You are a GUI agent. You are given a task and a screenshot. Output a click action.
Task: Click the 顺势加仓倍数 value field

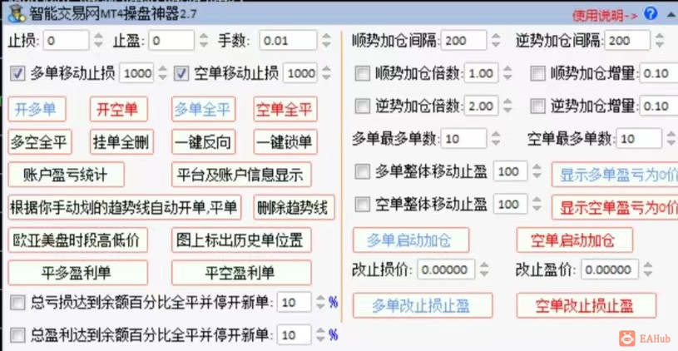tap(482, 73)
